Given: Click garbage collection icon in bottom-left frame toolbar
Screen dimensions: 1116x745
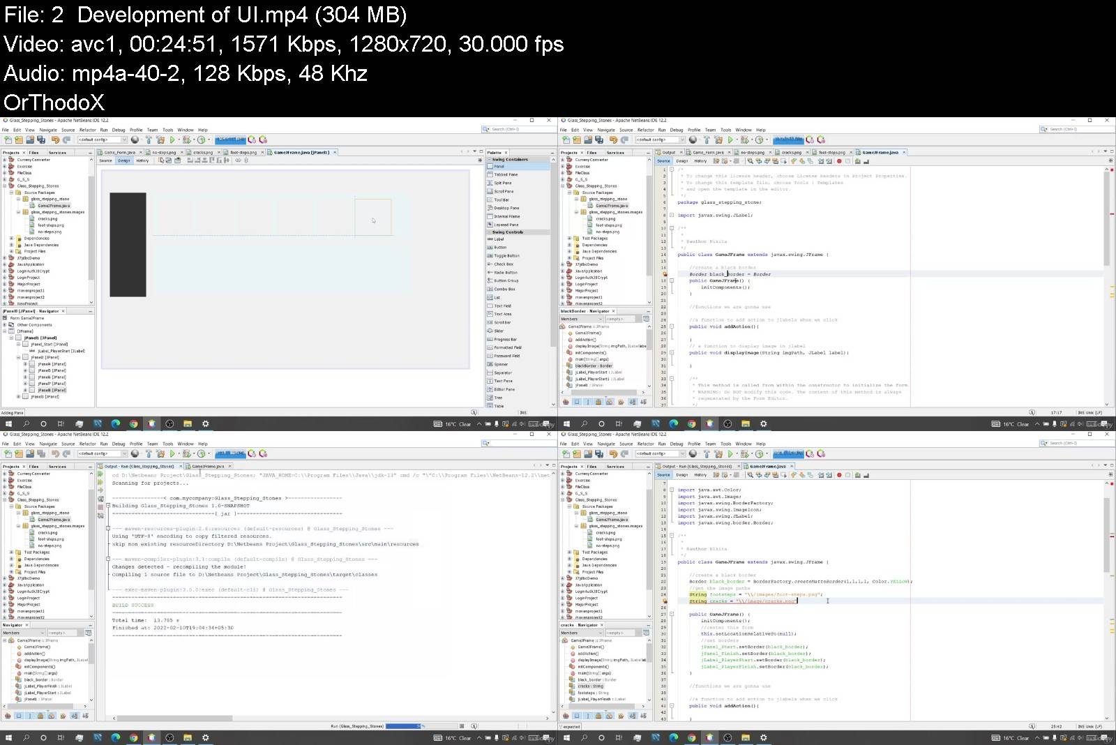Looking at the screenshot, I should (x=252, y=454).
